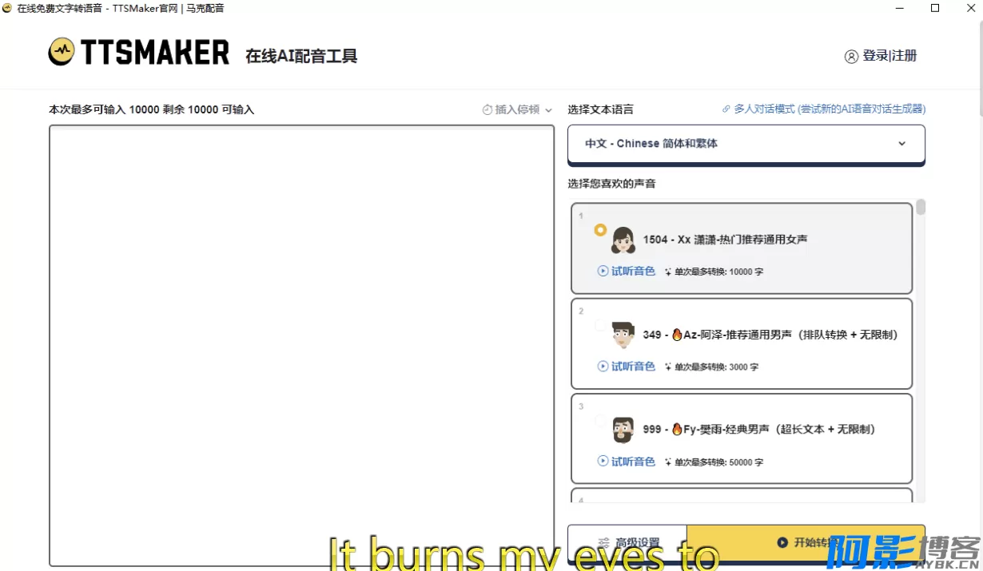The image size is (983, 571).
Task: Click the 在线AI配音工具 site title text
Action: pos(301,56)
